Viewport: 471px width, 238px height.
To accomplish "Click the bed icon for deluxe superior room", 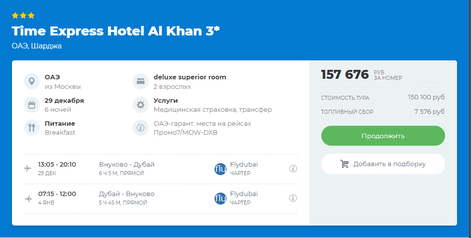I will (140, 81).
